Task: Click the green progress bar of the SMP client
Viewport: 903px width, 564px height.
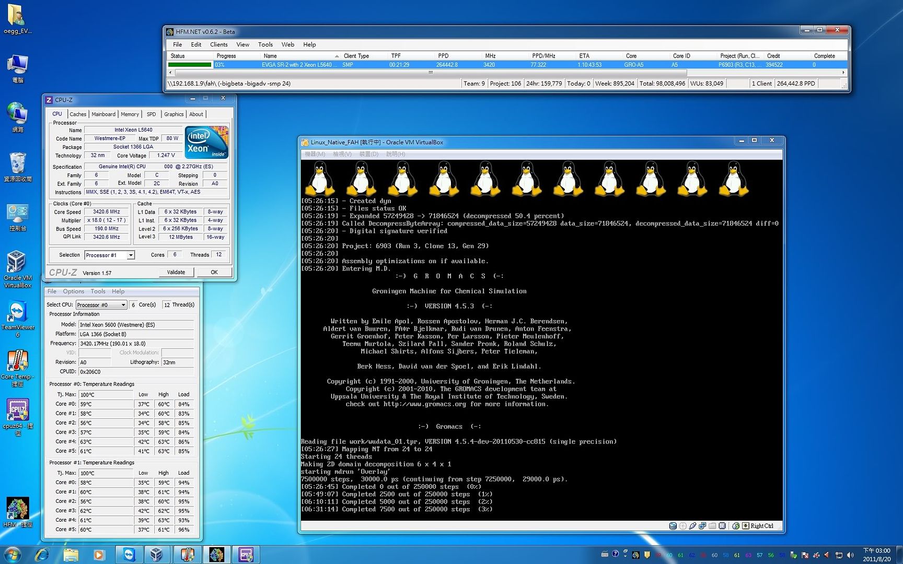Action: [x=190, y=65]
